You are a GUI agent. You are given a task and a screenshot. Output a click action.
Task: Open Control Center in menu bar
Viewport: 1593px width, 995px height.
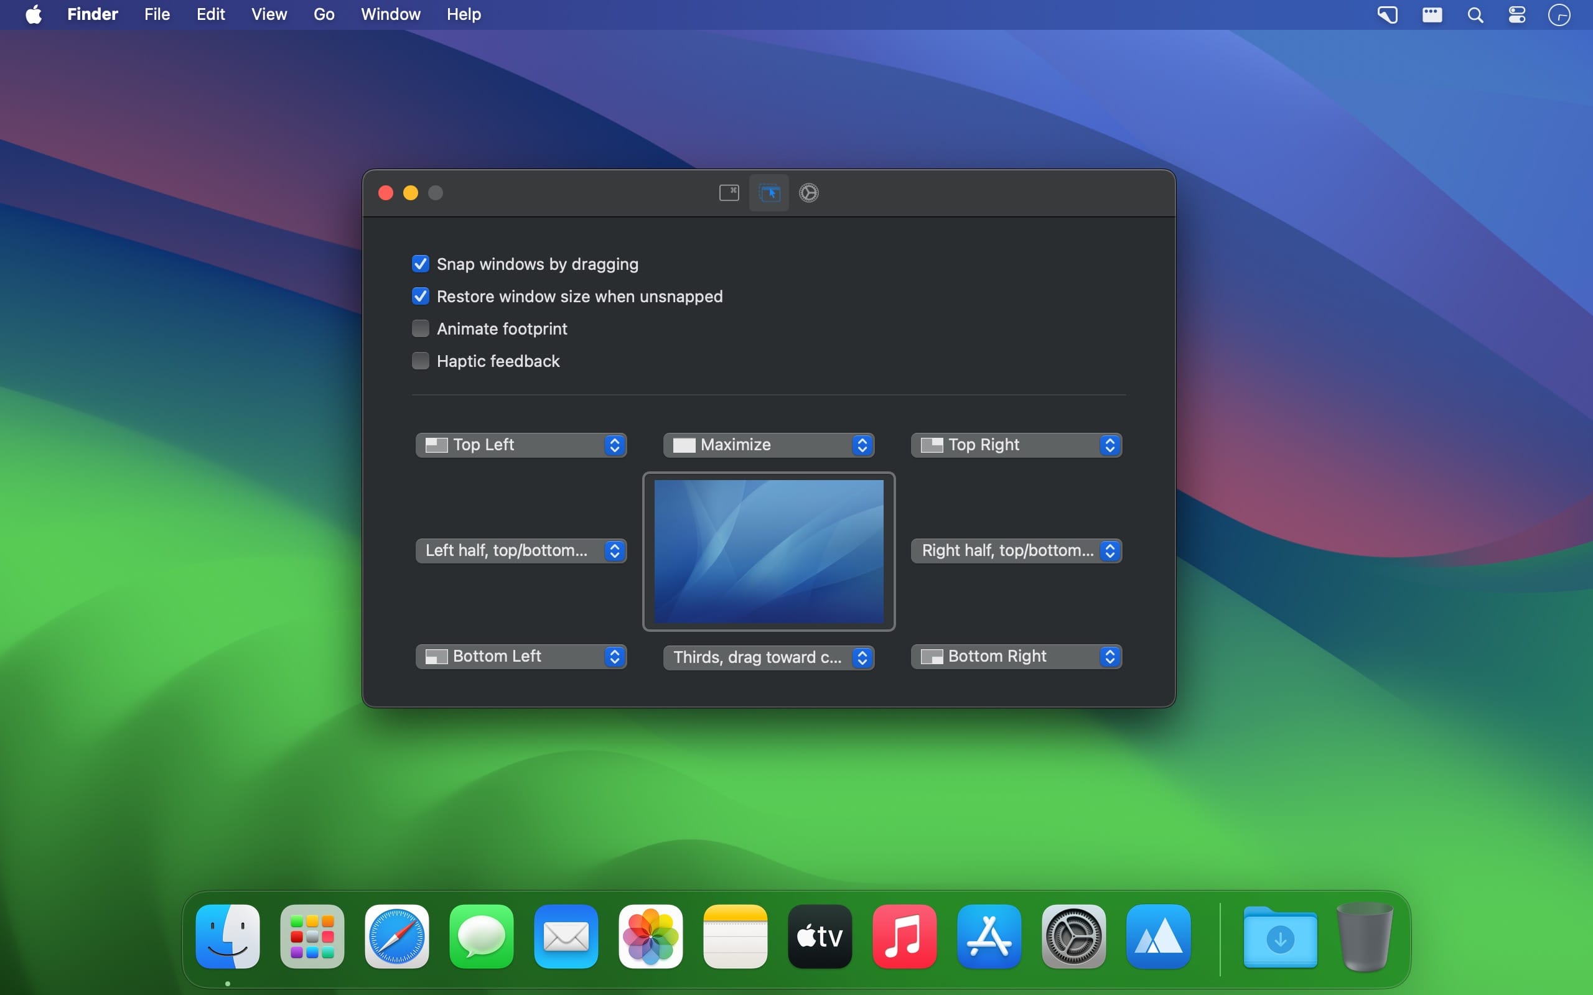1517,14
